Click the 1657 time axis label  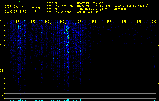pyautogui.click(x=108, y=22)
